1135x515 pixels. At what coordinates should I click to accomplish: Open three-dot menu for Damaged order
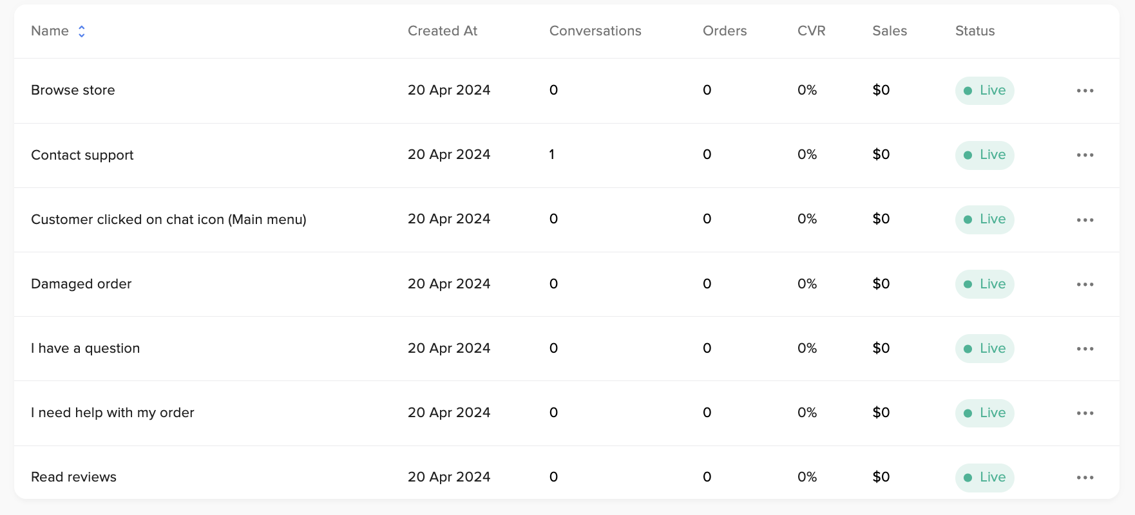(x=1085, y=285)
